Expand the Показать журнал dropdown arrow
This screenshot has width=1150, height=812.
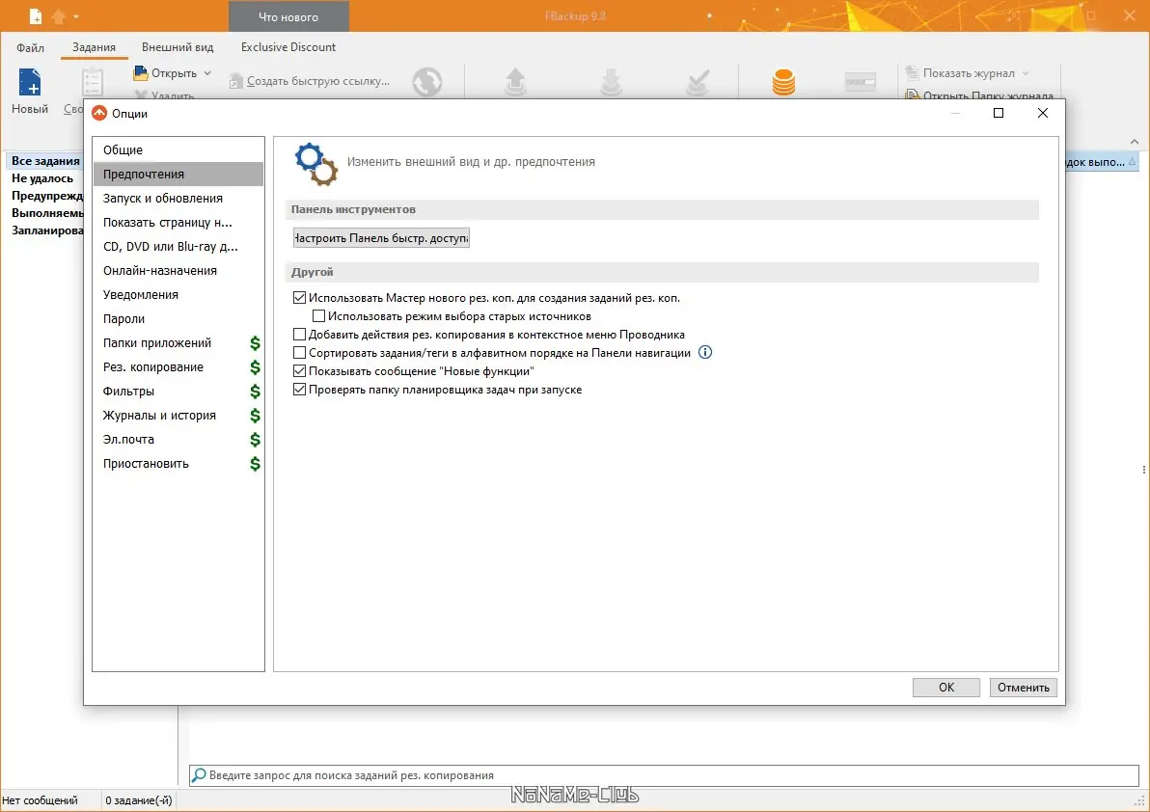(x=1026, y=73)
